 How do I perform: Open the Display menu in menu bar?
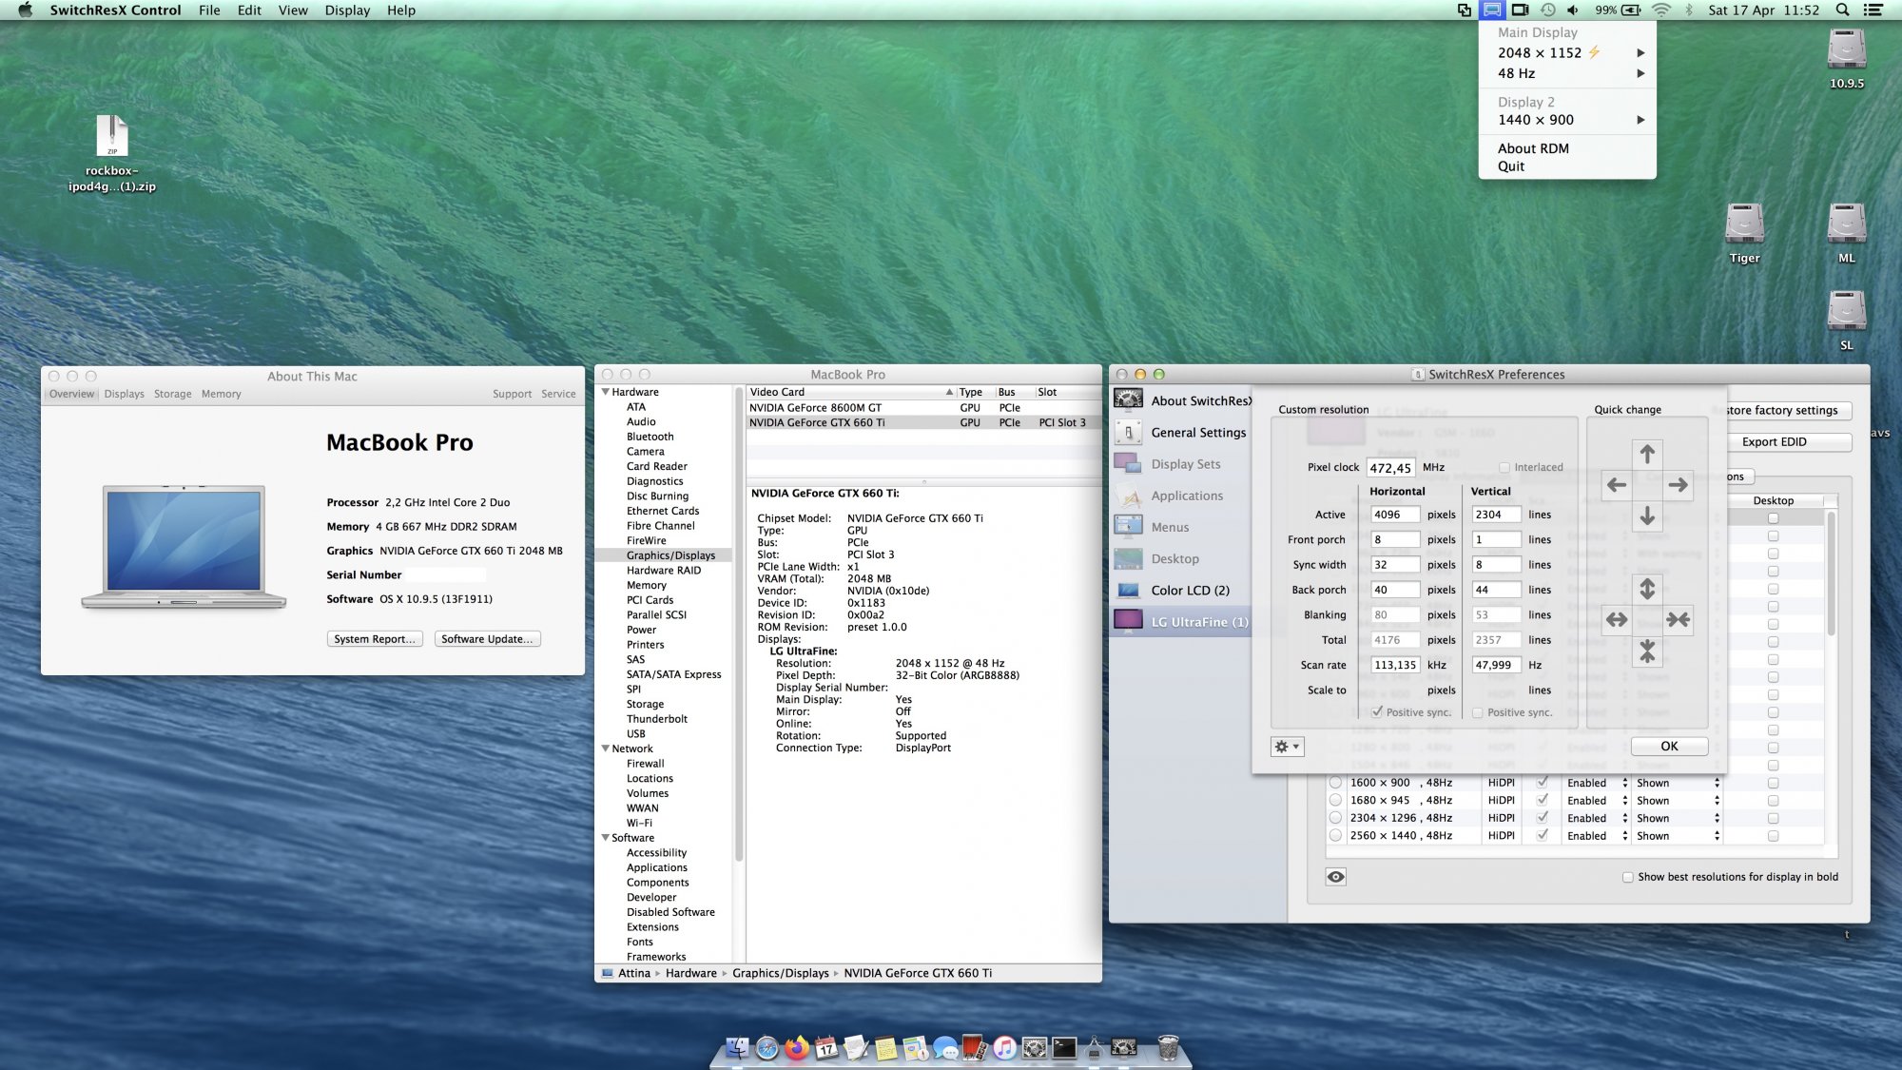[347, 10]
